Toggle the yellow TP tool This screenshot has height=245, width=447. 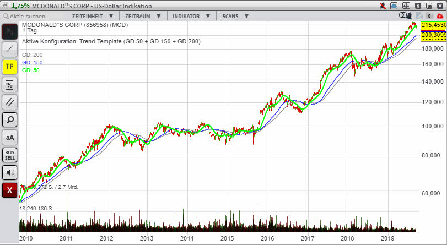(x=10, y=67)
